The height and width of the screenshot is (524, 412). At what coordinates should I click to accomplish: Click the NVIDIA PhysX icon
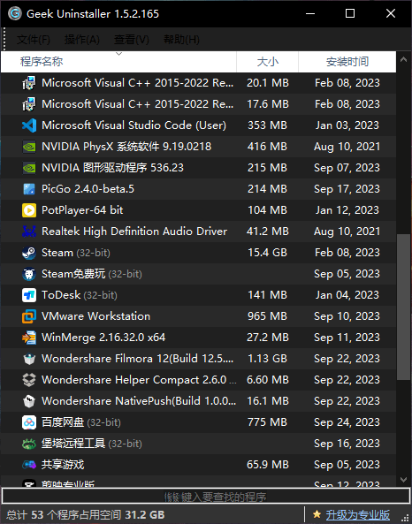pyautogui.click(x=29, y=147)
